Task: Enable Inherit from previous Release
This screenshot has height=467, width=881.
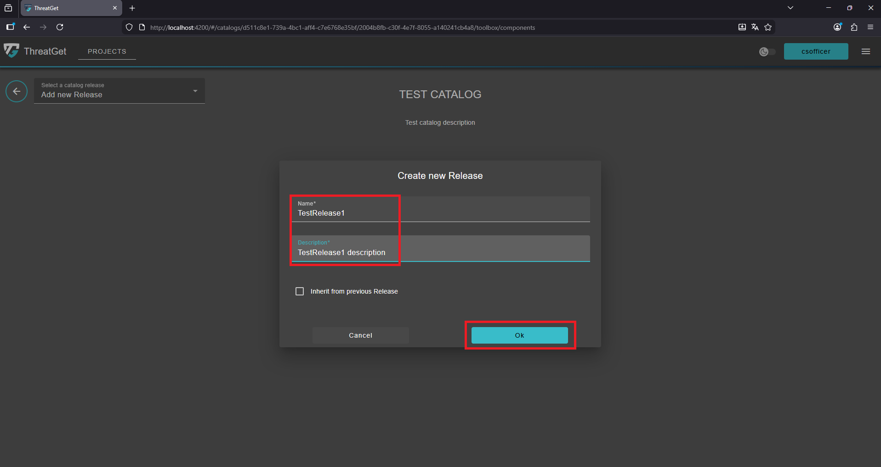Action: coord(300,291)
